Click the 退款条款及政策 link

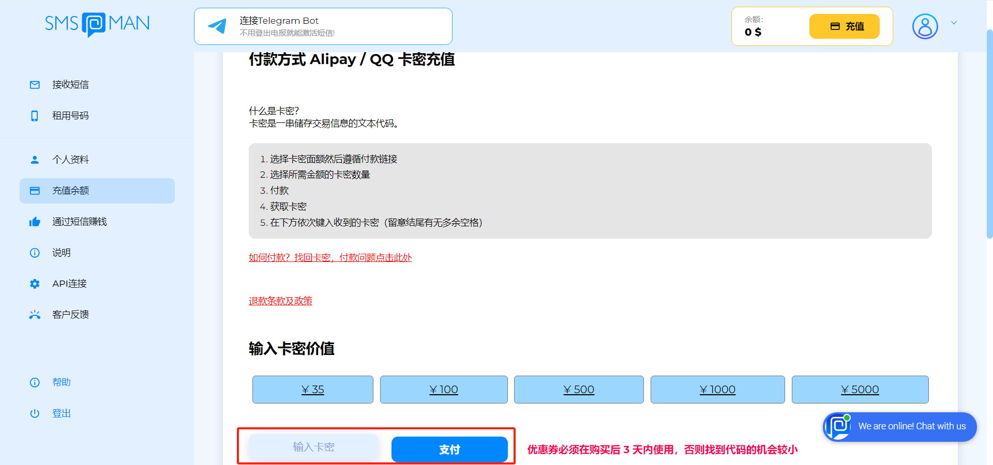pyautogui.click(x=280, y=301)
